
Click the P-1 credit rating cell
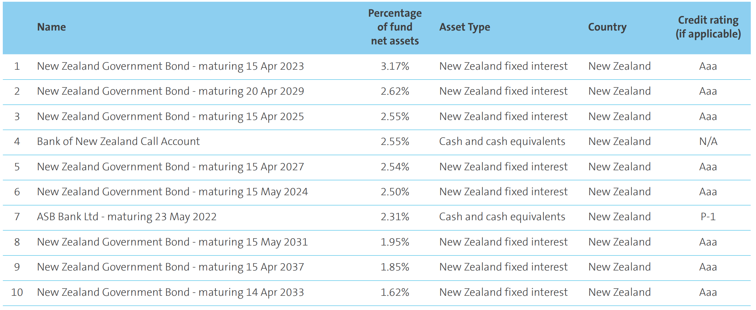coord(708,217)
